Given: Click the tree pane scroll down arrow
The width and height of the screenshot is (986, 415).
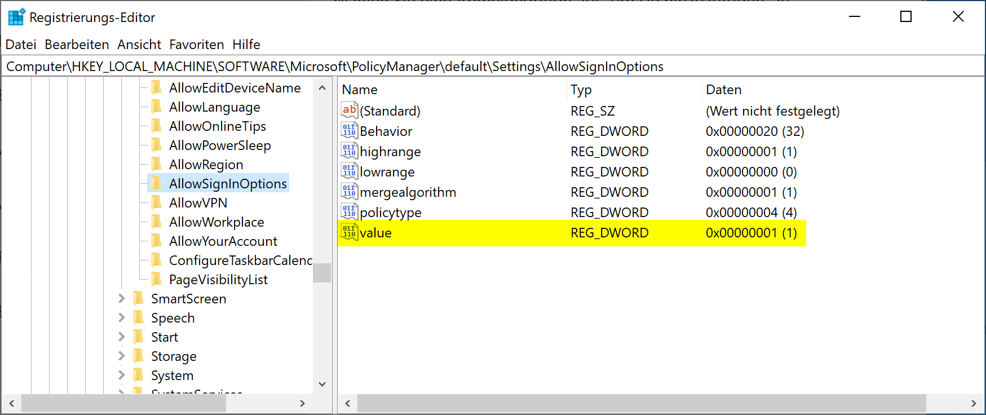Looking at the screenshot, I should (x=322, y=384).
